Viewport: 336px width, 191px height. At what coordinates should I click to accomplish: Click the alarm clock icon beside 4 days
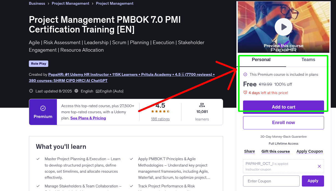coord(245,92)
